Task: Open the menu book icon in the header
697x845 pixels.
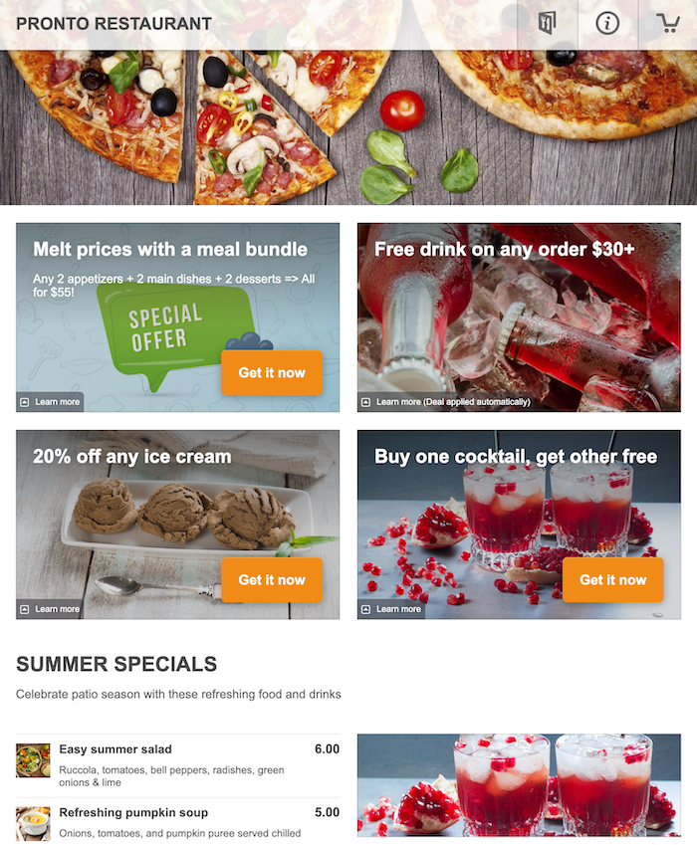Action: tap(547, 23)
